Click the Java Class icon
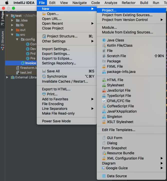167x181 pixels. tap(104, 40)
